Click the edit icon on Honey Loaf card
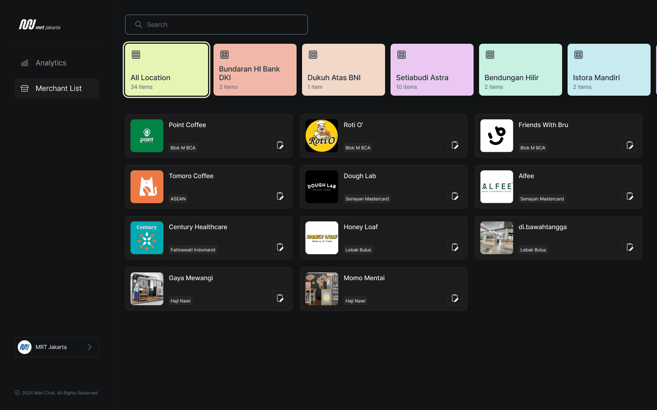The width and height of the screenshot is (657, 410). 454,247
